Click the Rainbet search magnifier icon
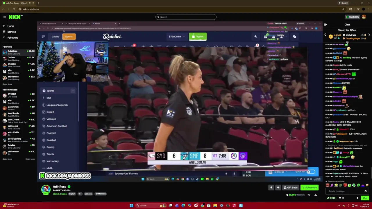Viewport: 372px width, 209px height. coord(256,37)
